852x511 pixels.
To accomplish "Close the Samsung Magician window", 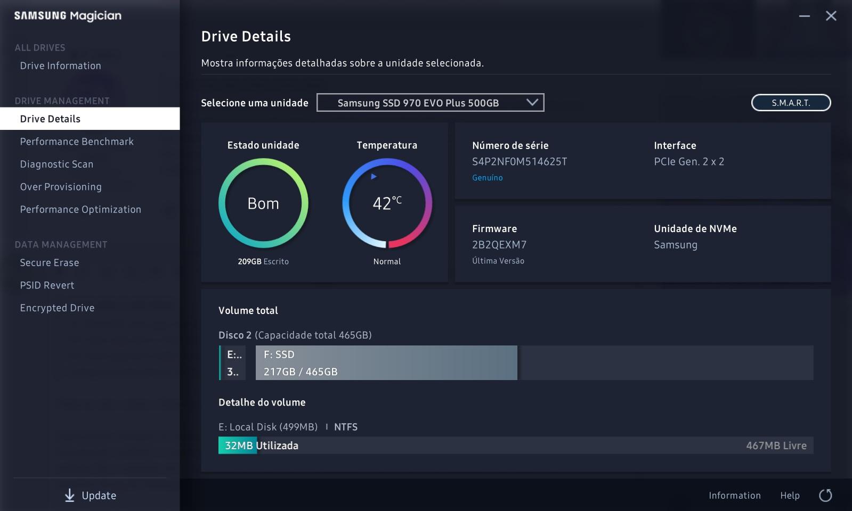I will coord(831,16).
